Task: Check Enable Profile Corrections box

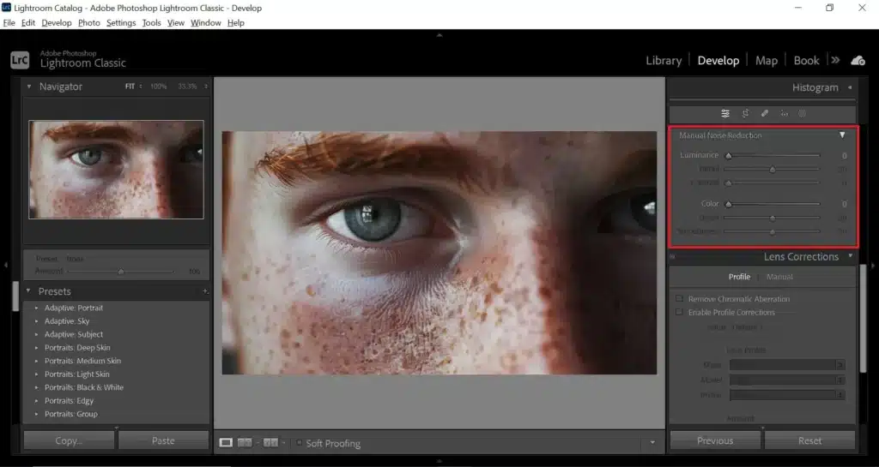Action: (679, 312)
